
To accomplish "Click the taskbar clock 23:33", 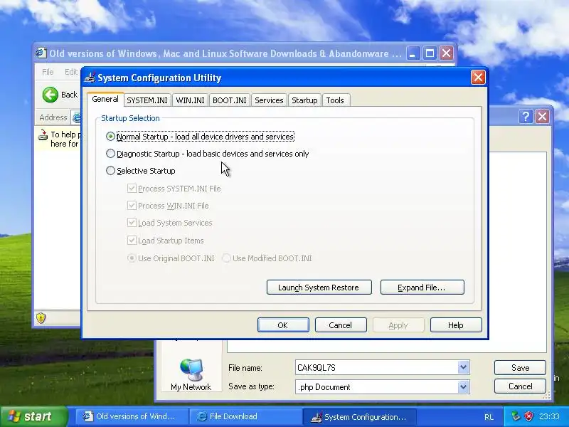I will pyautogui.click(x=549, y=416).
